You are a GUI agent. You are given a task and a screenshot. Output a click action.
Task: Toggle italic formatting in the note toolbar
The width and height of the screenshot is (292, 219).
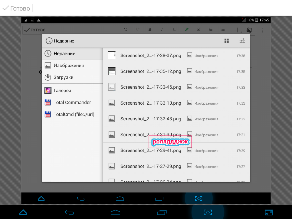162,29
